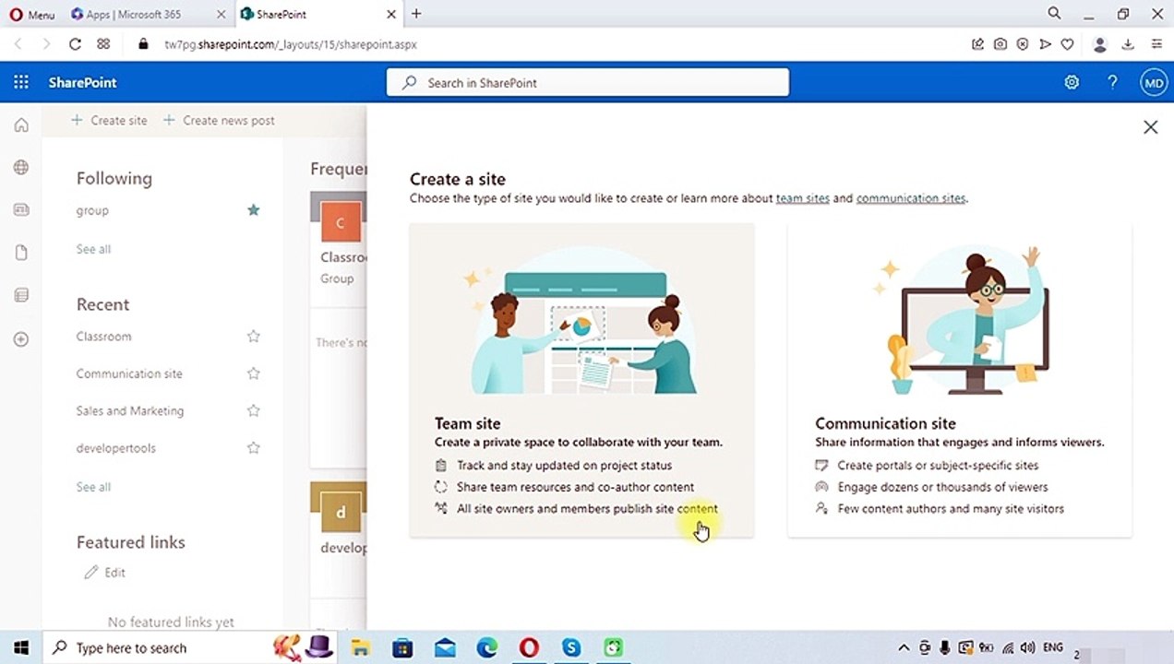Open the d developertools site tile

click(340, 512)
